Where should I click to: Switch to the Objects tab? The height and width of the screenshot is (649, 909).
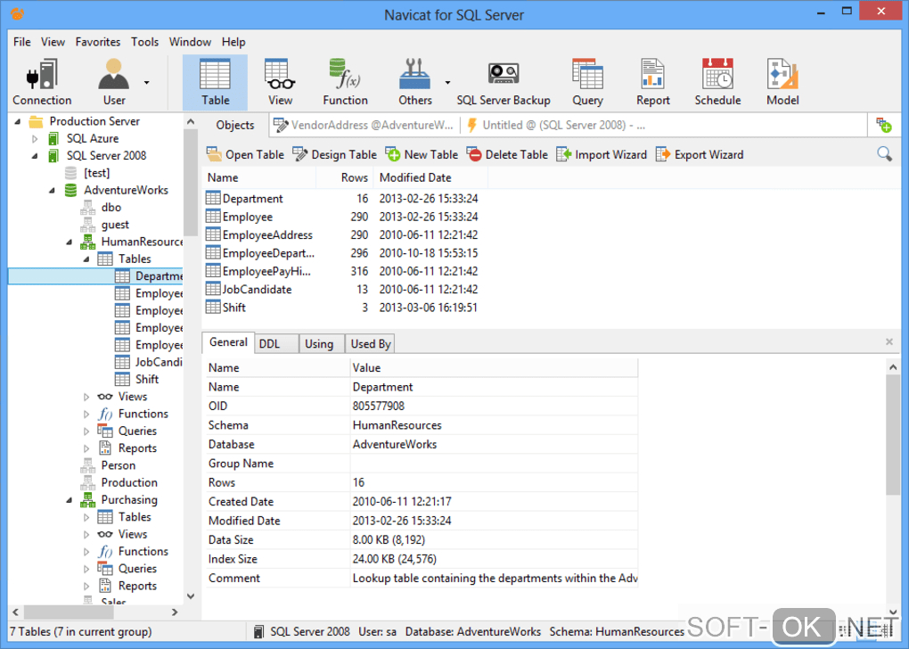pyautogui.click(x=234, y=126)
